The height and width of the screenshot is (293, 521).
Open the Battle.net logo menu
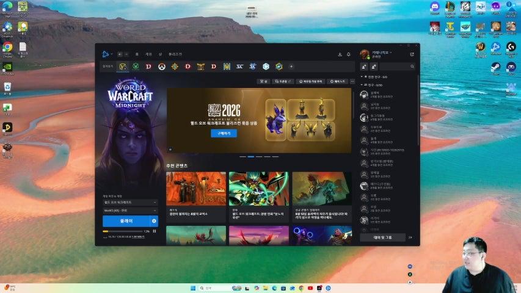coord(107,54)
